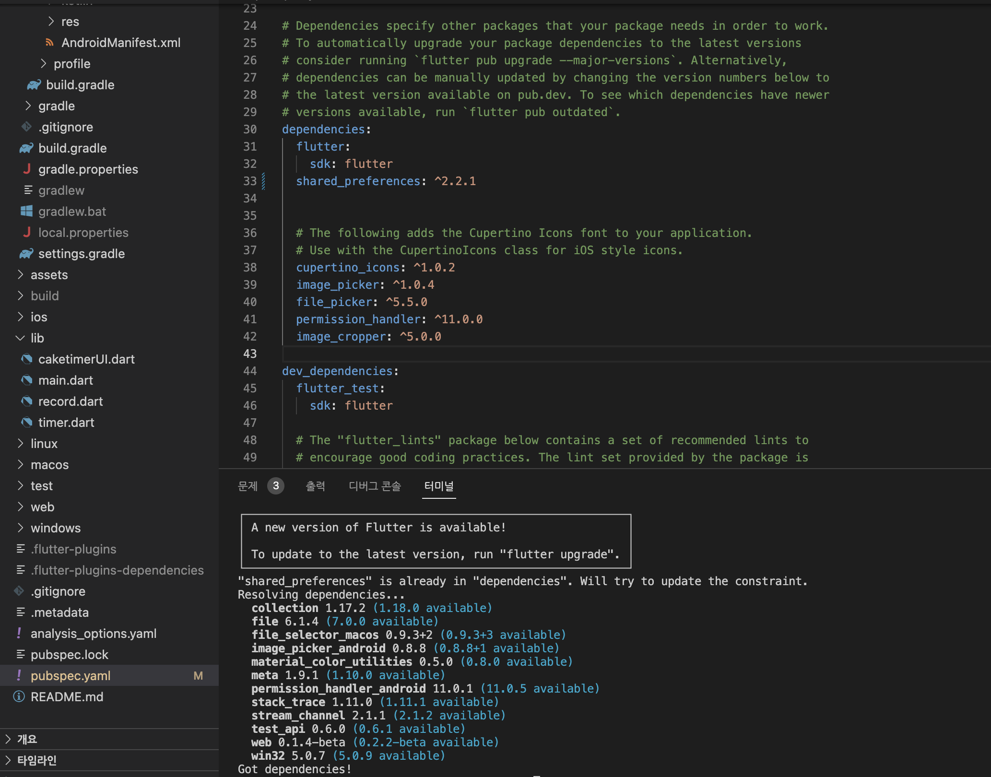Screen dimensions: 991x777
Task: Expand the ios folder chevron
Action: [x=20, y=317]
